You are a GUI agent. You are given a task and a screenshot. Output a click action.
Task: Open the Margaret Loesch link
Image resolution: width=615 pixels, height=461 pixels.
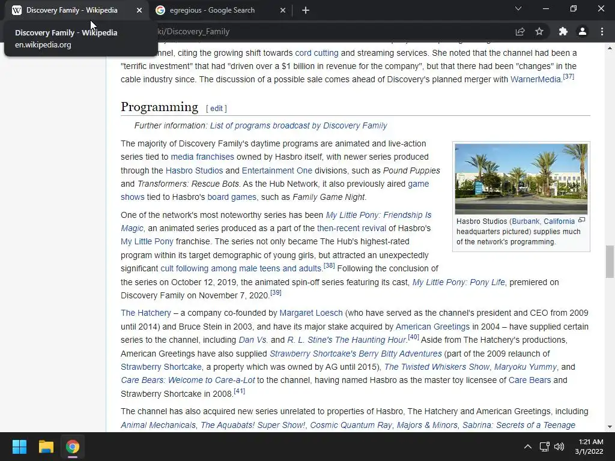(x=311, y=313)
